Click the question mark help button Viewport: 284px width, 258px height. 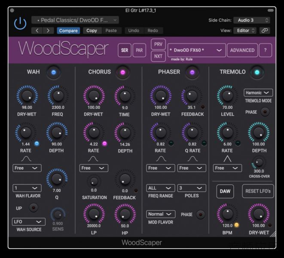point(266,50)
